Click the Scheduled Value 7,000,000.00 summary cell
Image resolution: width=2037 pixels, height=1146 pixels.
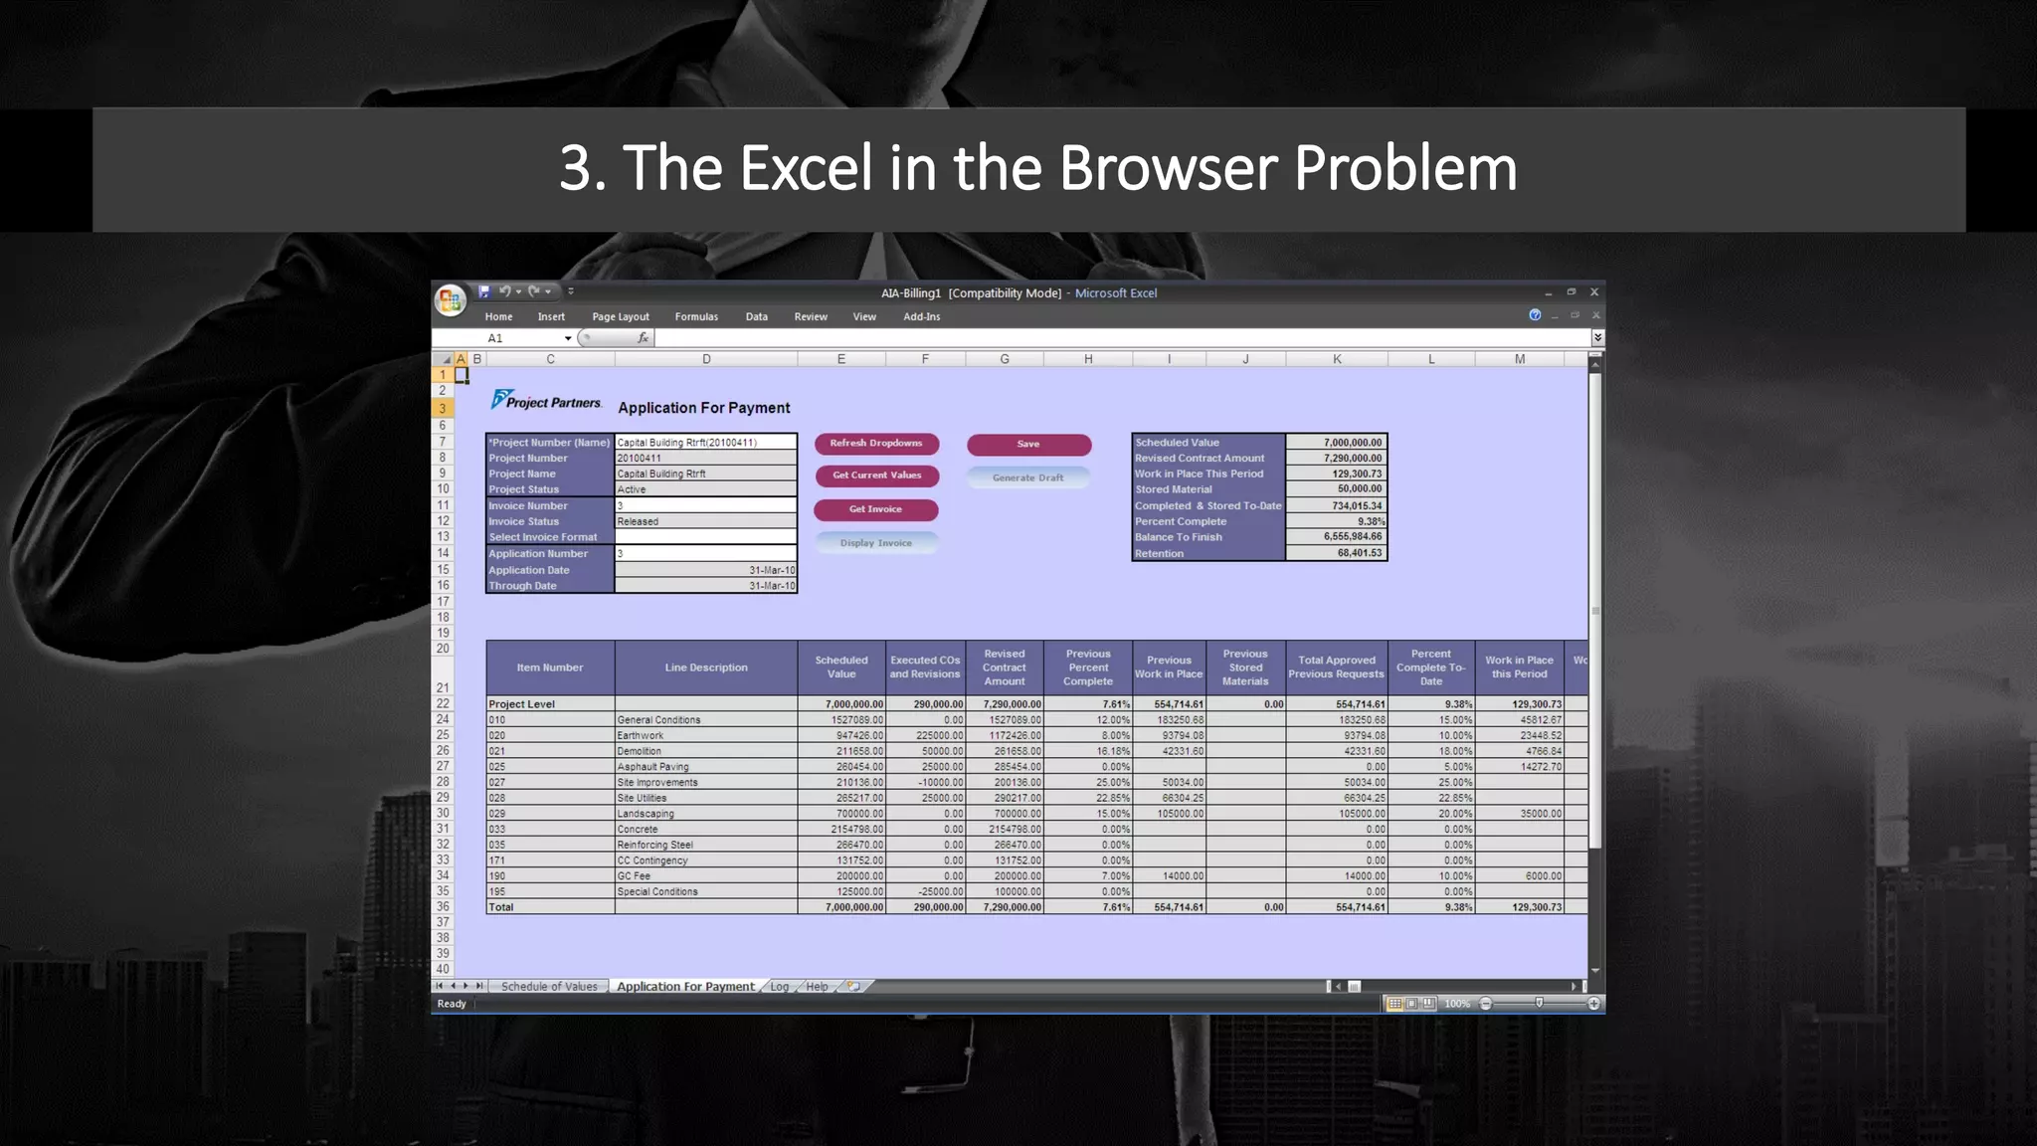click(x=1336, y=443)
